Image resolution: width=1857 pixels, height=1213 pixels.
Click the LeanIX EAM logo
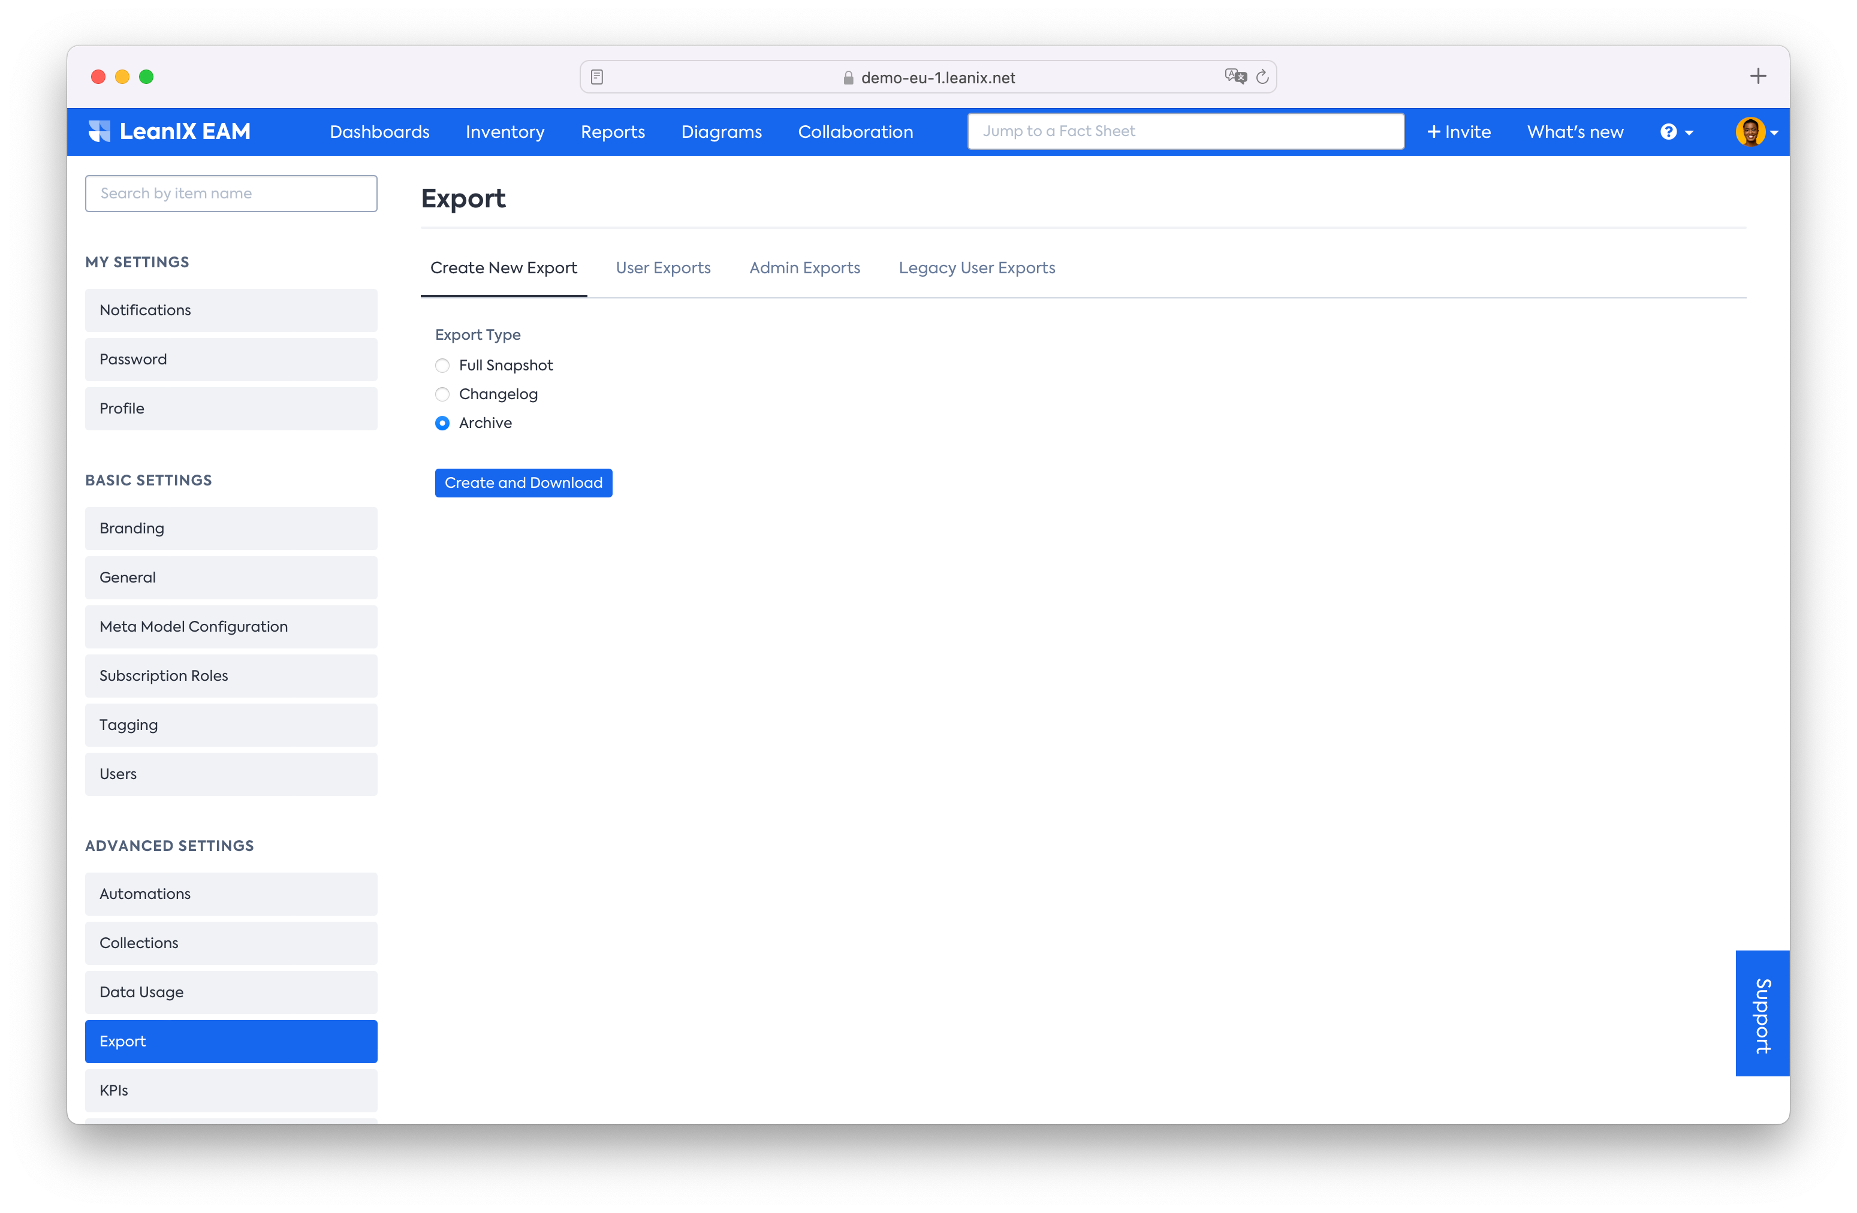(169, 131)
